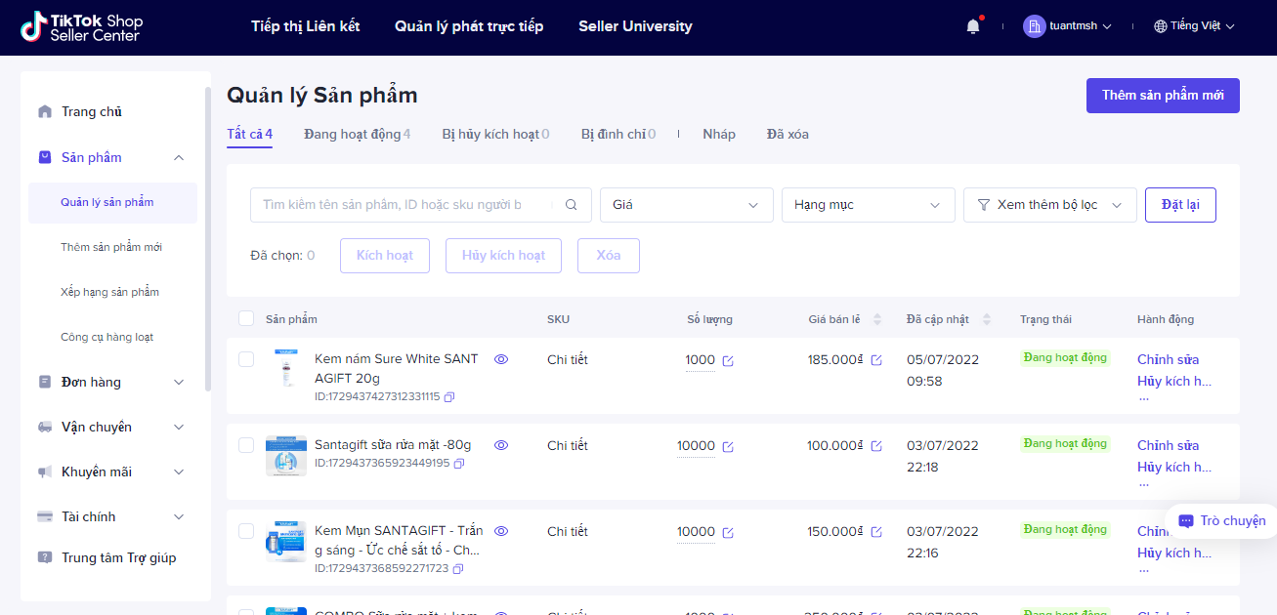Open the Hạng mục dropdown
Viewport: 1277px width, 615px height.
[869, 205]
